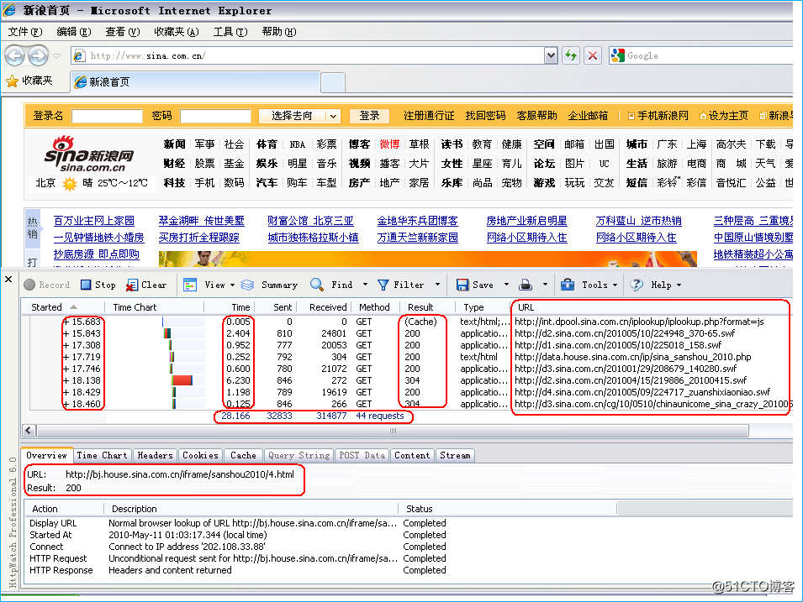The width and height of the screenshot is (803, 602).
Task: Click the Favorites star icon
Action: click(x=12, y=81)
